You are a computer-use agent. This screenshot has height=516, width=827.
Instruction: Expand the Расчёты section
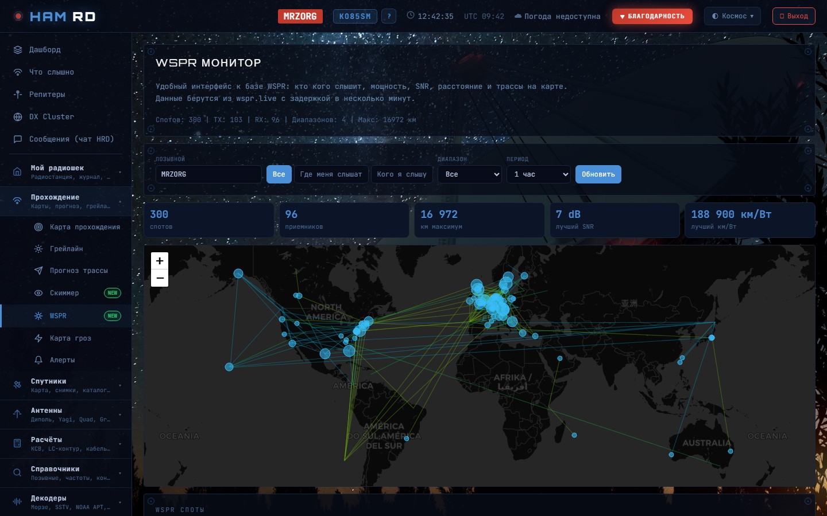point(66,444)
